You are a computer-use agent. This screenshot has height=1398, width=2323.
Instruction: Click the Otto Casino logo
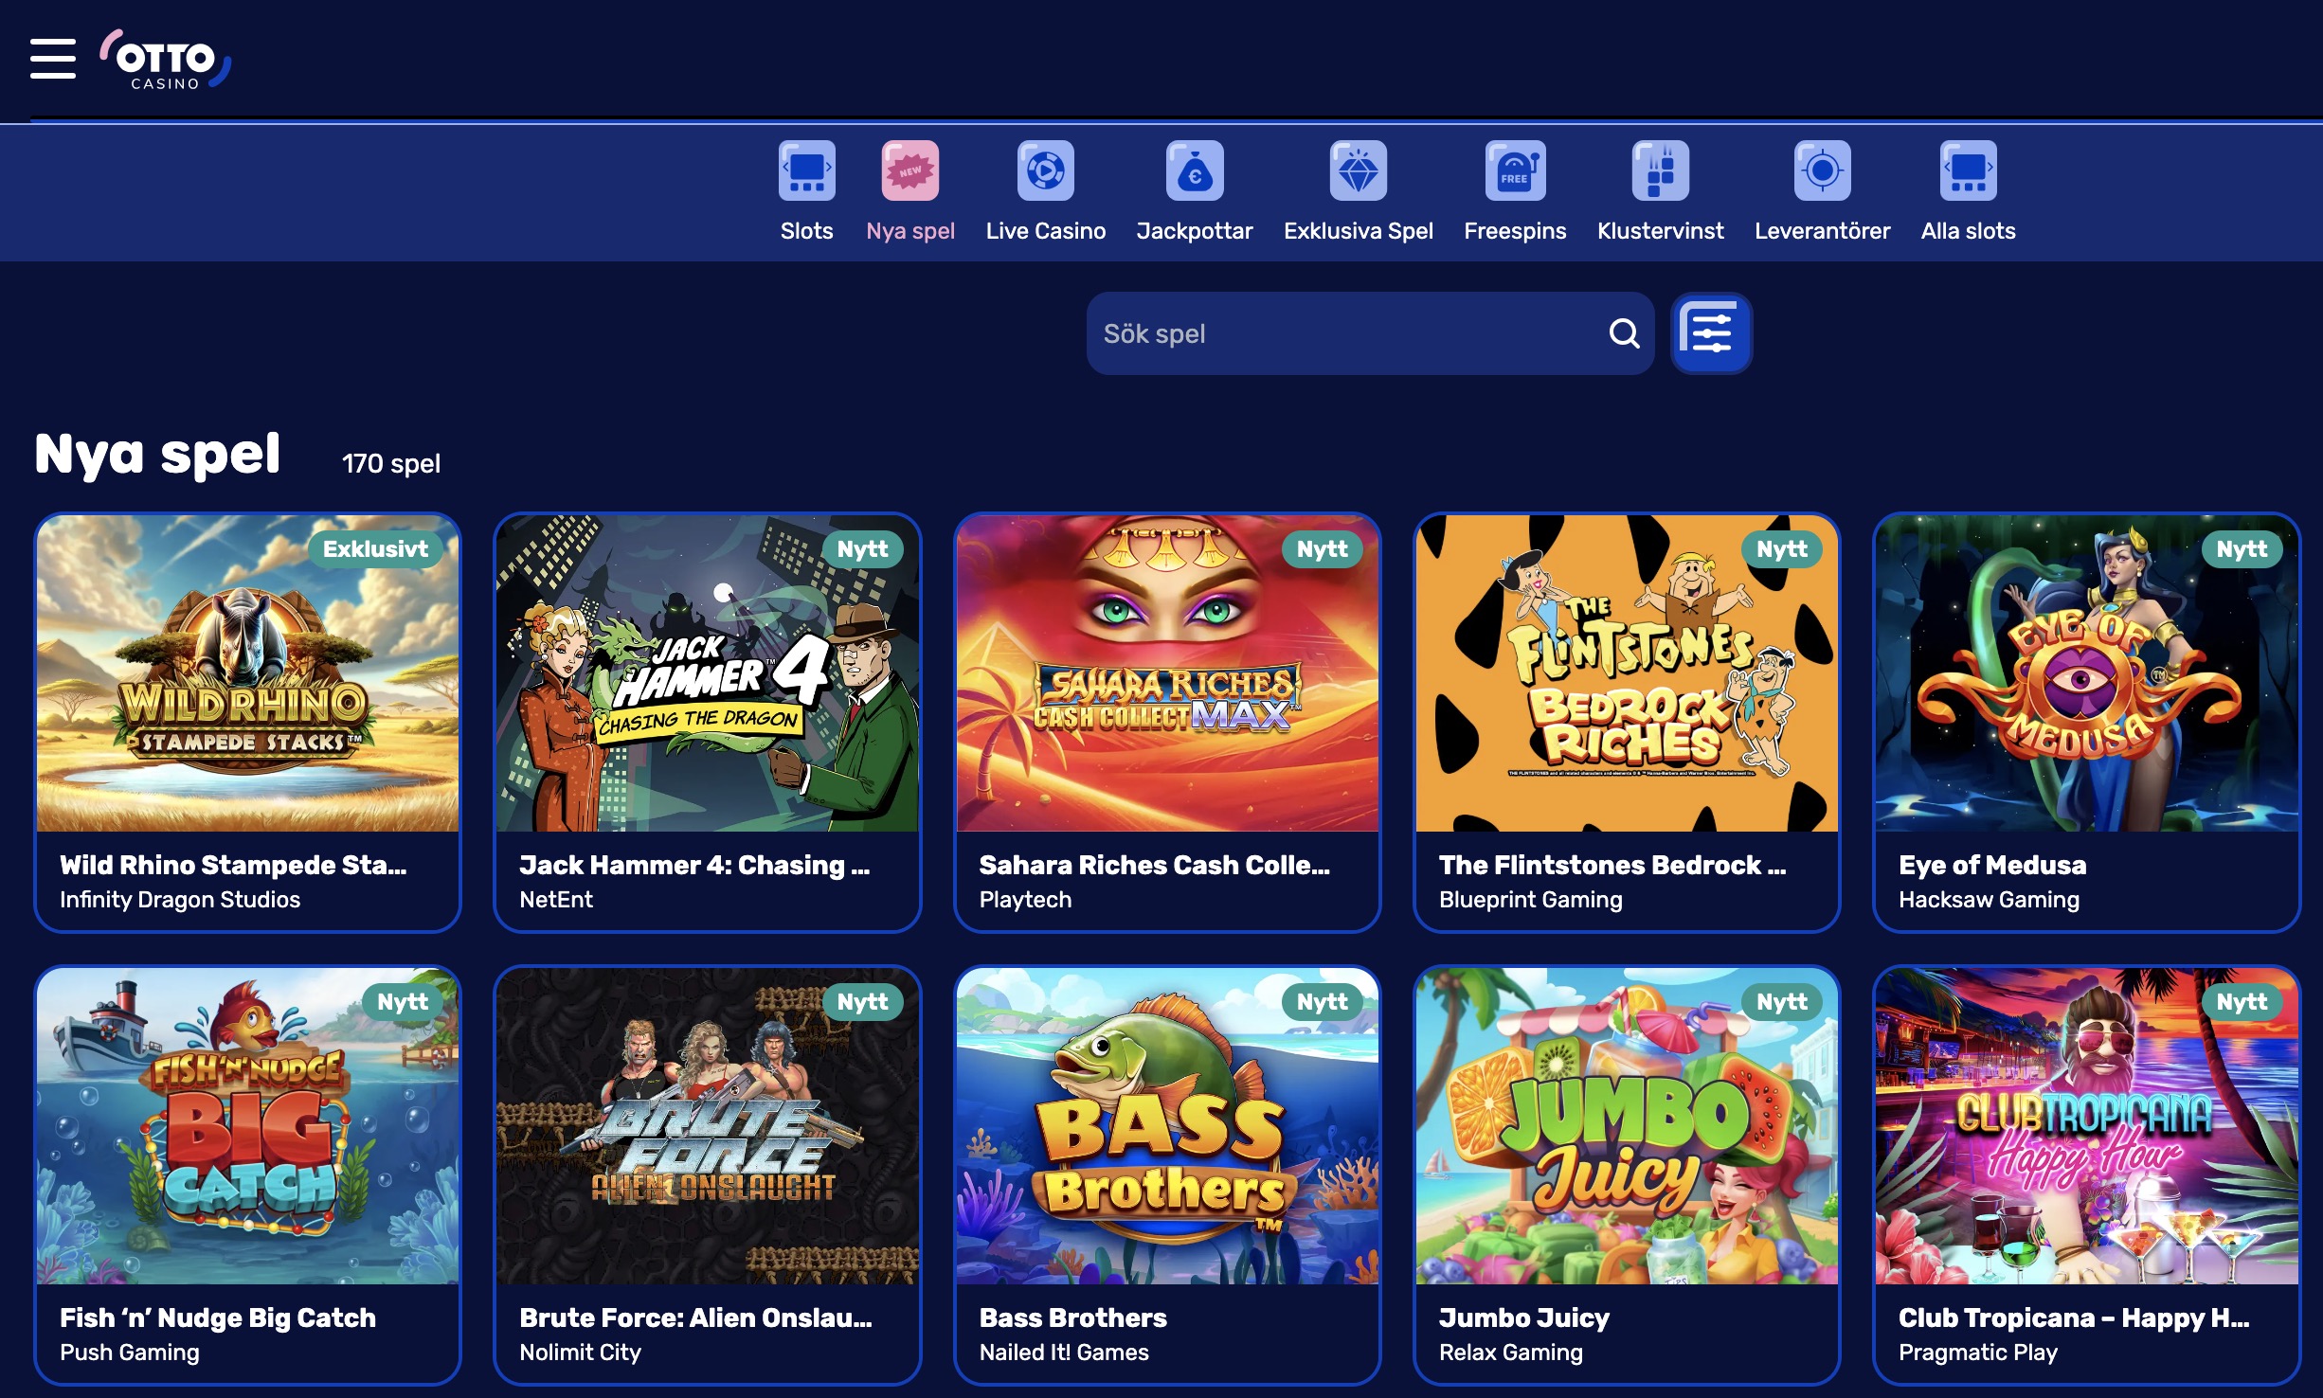[167, 61]
